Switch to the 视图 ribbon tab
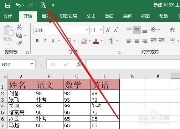This screenshot has width=180, height=129. [x=145, y=16]
